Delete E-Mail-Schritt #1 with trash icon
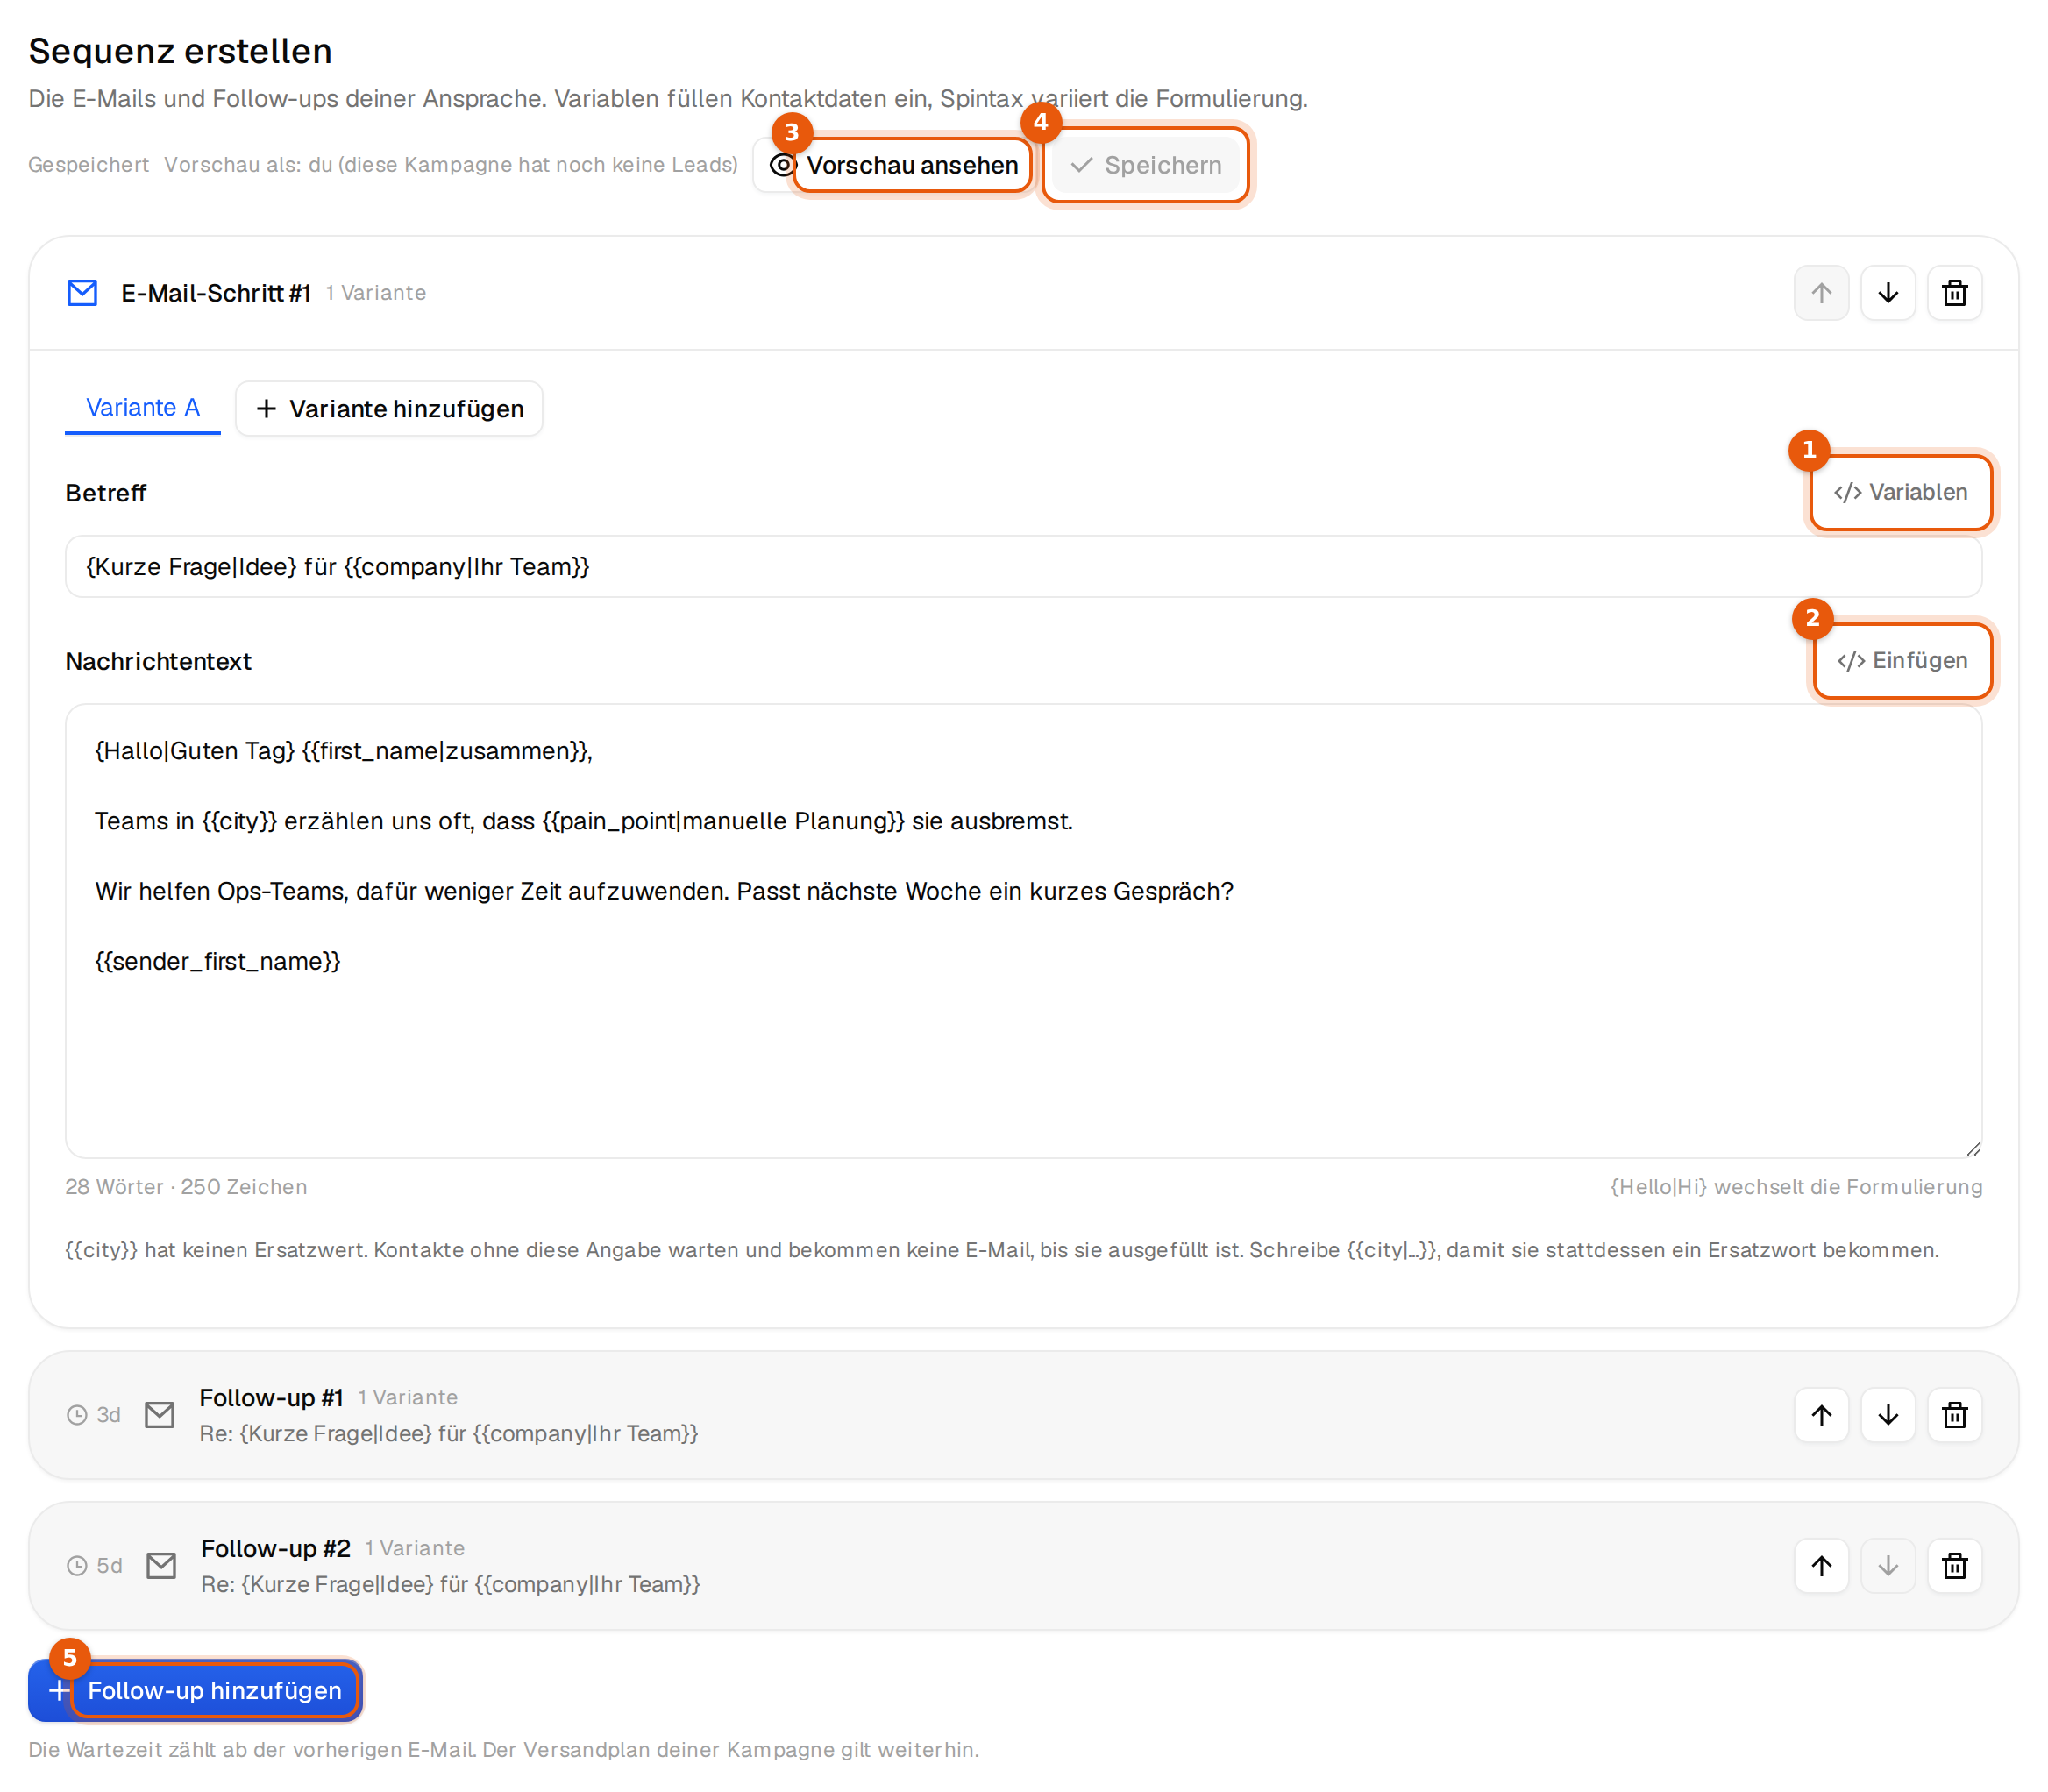 click(x=1955, y=293)
